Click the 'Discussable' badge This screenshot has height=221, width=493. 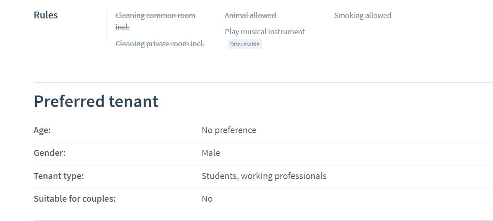(245, 44)
